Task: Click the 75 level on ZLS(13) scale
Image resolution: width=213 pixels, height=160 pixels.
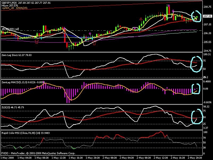Action: [x=205, y=111]
